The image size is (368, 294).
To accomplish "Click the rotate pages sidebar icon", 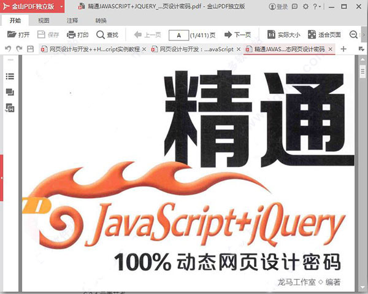I will coord(10,108).
